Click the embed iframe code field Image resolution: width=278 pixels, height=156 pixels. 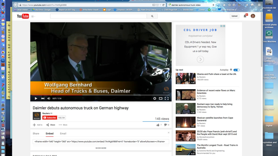tap(101, 141)
